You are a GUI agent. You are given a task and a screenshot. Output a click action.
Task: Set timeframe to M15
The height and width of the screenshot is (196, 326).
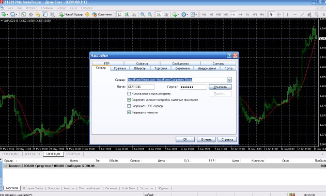[219, 14]
